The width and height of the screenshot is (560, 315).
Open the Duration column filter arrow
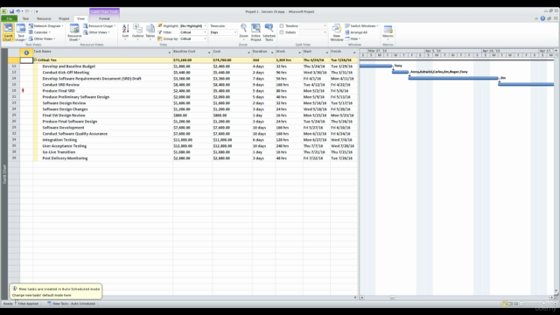(x=272, y=52)
